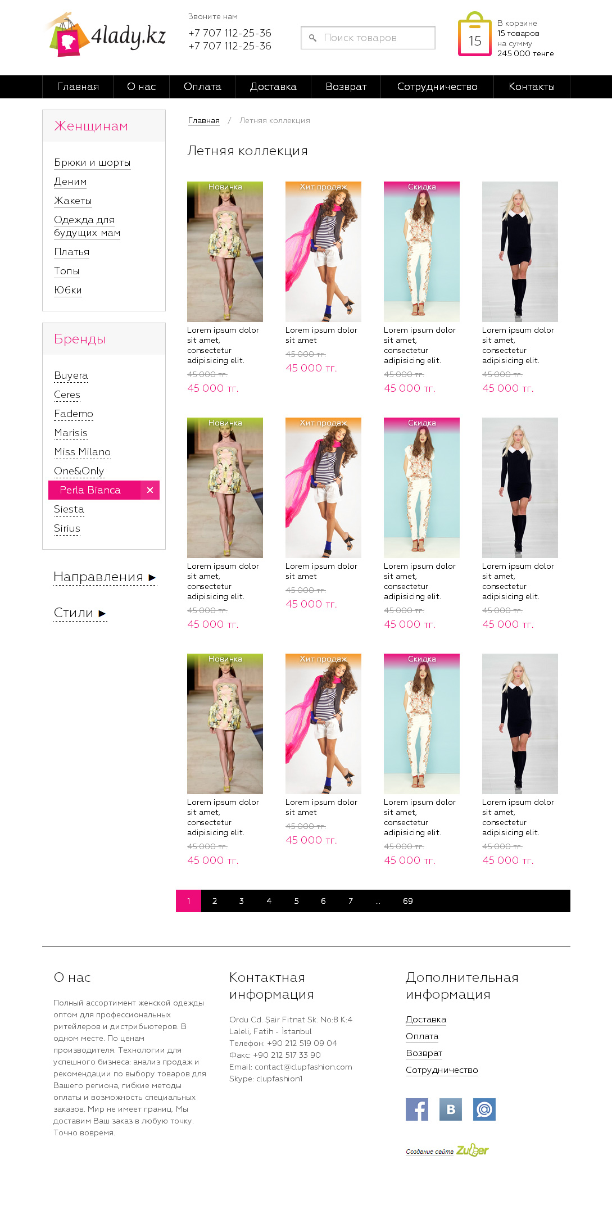Image resolution: width=612 pixels, height=1205 pixels.
Task: Go to pagination page 2
Action: pos(215,901)
